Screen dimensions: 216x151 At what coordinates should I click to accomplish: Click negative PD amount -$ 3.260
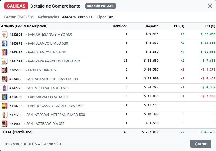pyautogui.click(x=208, y=96)
